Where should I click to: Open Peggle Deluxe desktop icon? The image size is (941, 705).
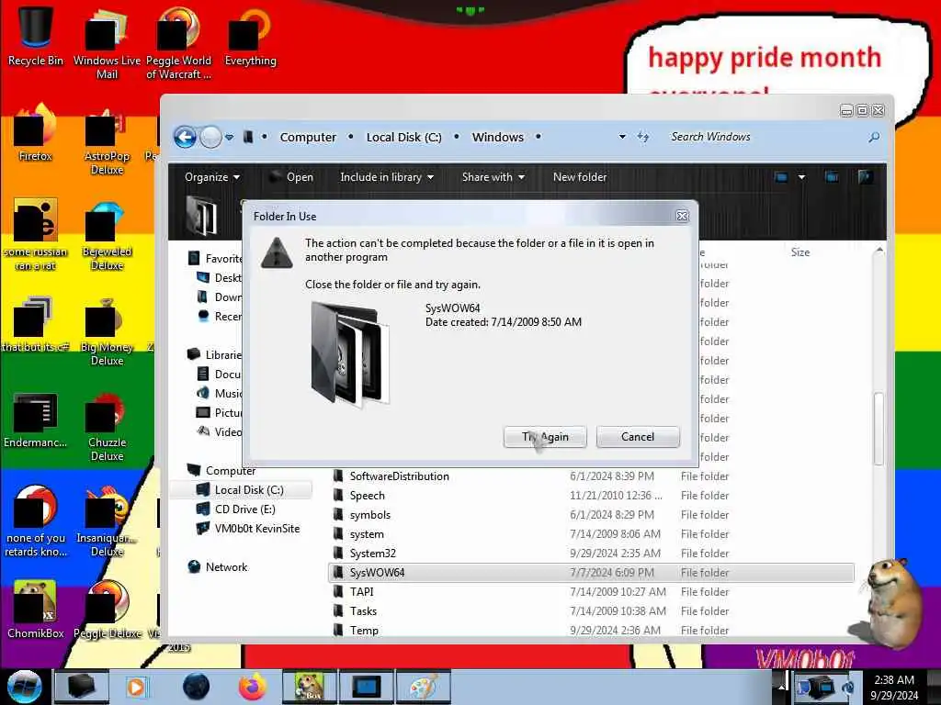[107, 610]
